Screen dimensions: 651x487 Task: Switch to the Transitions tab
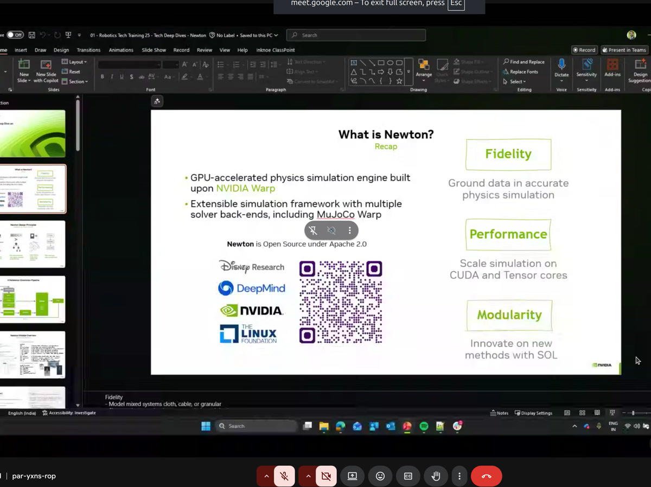88,50
